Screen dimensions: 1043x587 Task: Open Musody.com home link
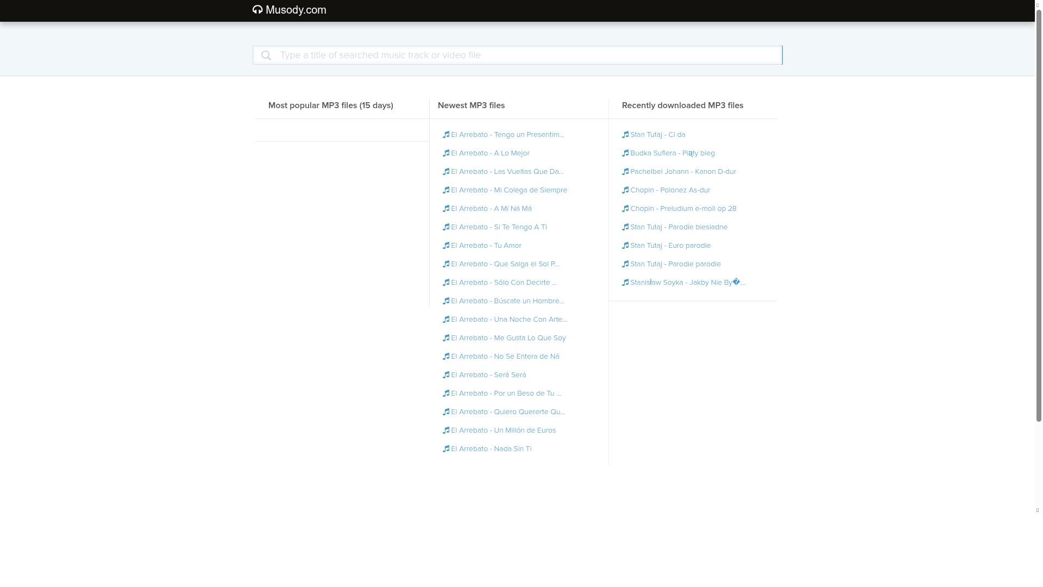(x=296, y=10)
